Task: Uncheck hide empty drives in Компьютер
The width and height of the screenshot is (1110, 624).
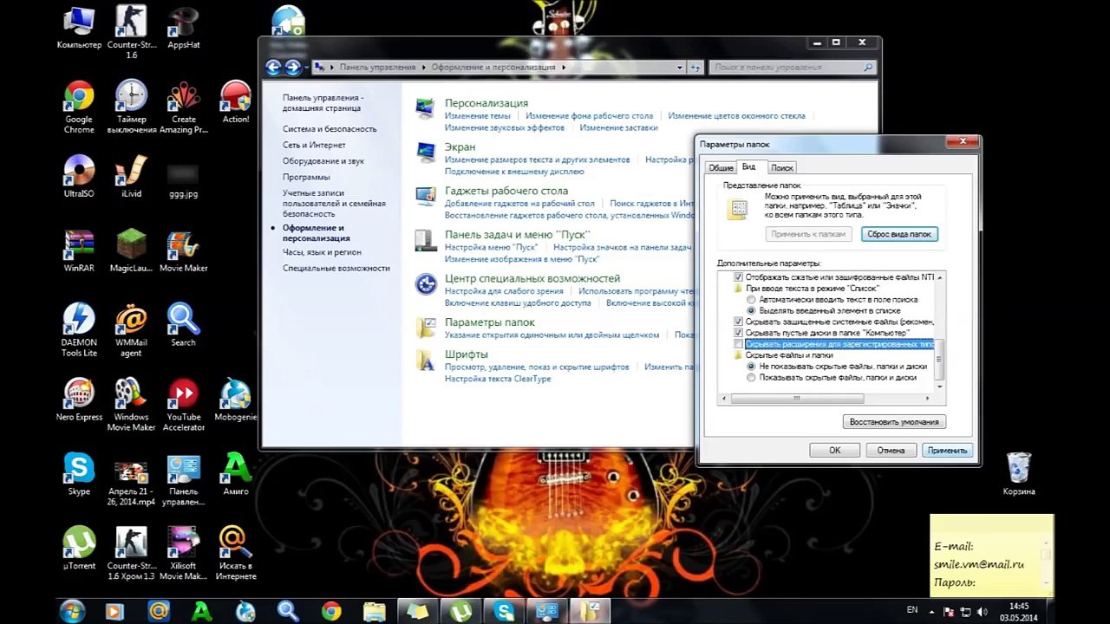Action: (739, 333)
